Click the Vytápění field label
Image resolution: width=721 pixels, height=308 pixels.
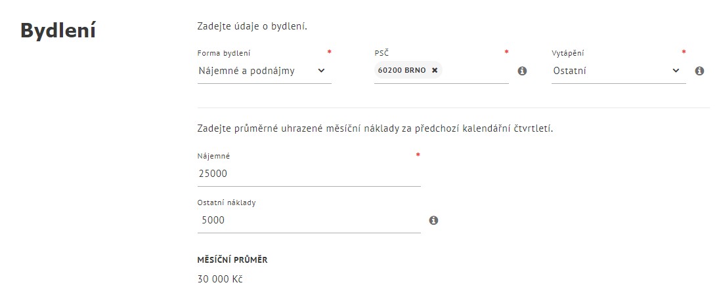pos(568,53)
